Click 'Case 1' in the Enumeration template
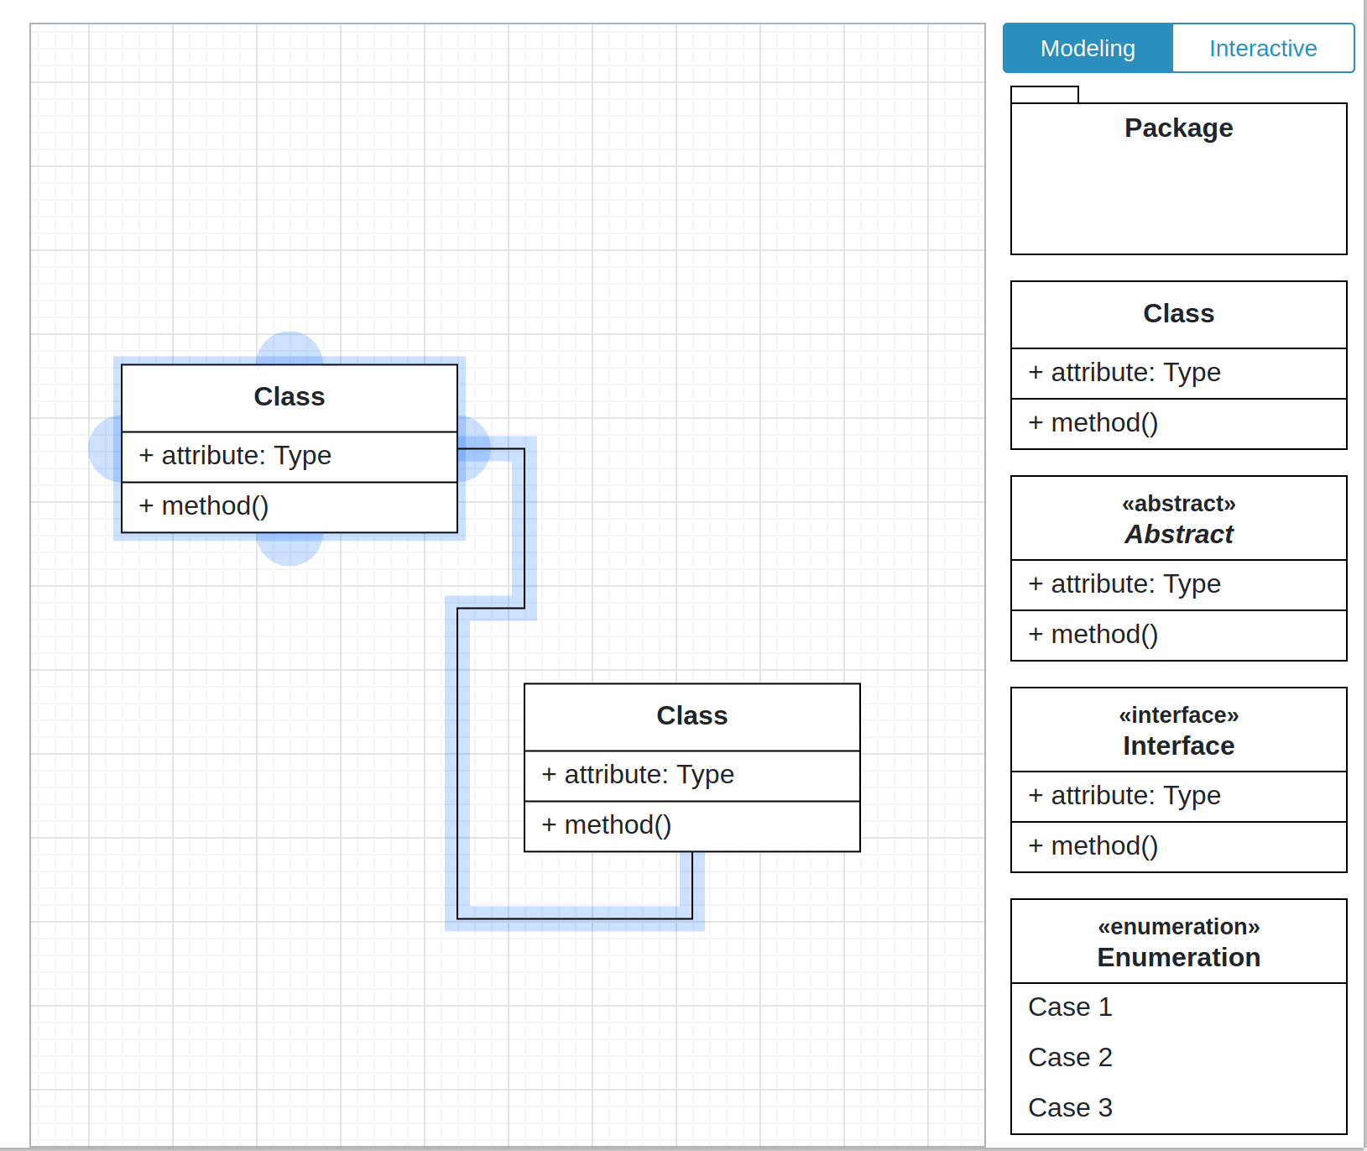 point(1178,1007)
